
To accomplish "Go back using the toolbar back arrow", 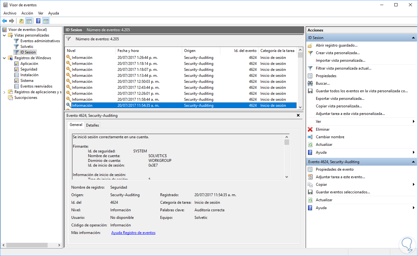I will tap(4, 21).
